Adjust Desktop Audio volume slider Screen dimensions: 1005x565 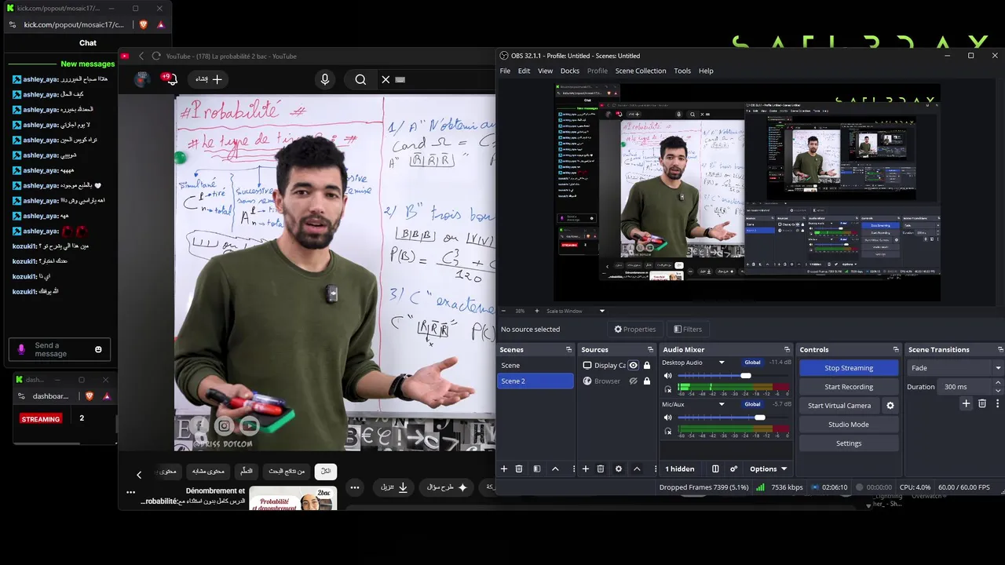[x=745, y=376]
